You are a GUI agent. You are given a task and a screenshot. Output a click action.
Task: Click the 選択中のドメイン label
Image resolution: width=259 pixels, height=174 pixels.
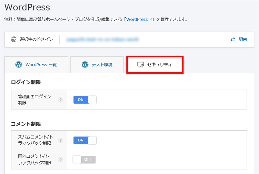(37, 39)
